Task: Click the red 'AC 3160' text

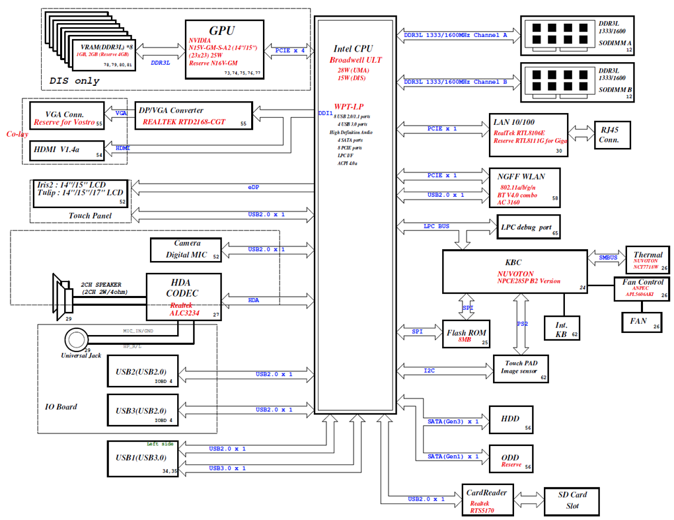Action: (509, 202)
